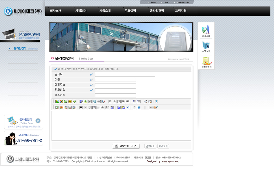Open editor help with the question mark icon
Image resolution: width=274 pixels, height=176 pixels.
tap(156, 102)
